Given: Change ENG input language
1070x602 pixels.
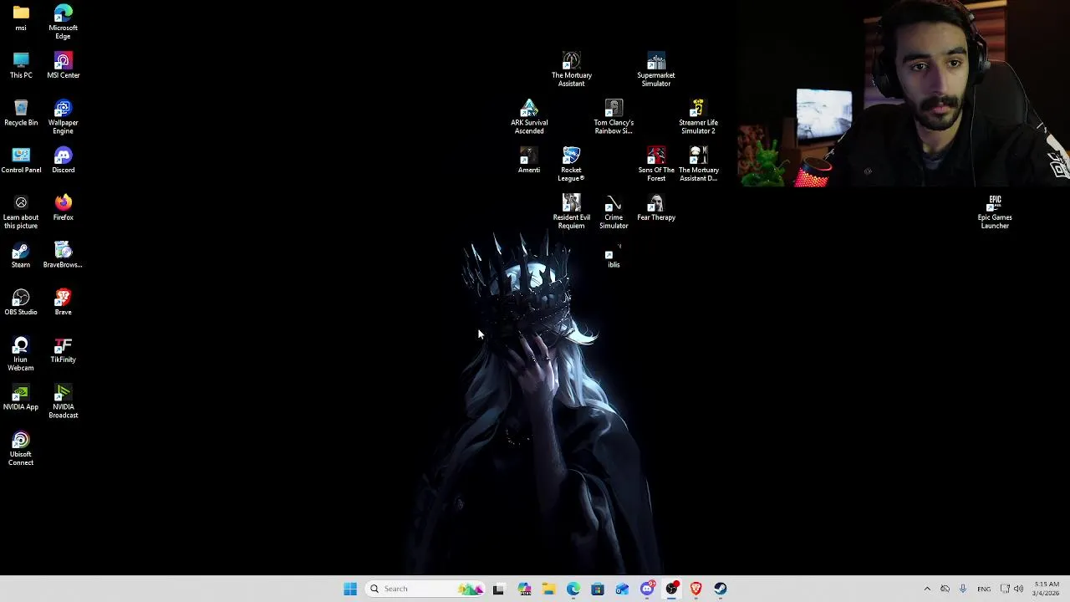Looking at the screenshot, I should coord(984,589).
